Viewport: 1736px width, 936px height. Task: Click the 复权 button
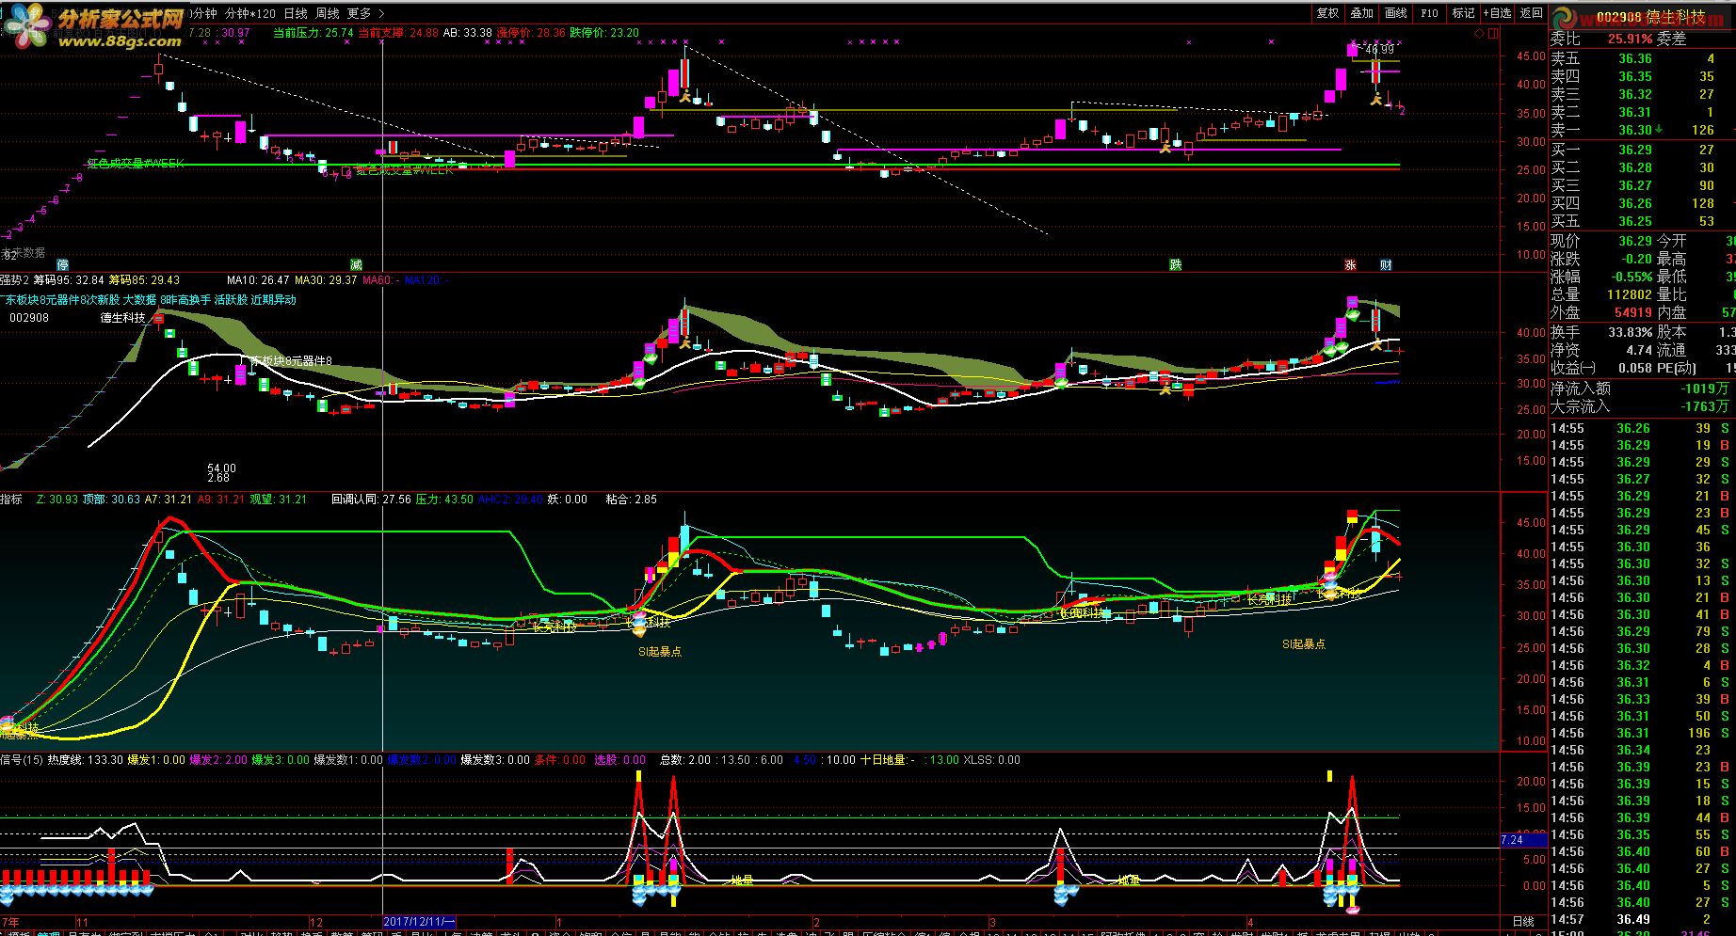pyautogui.click(x=1327, y=13)
